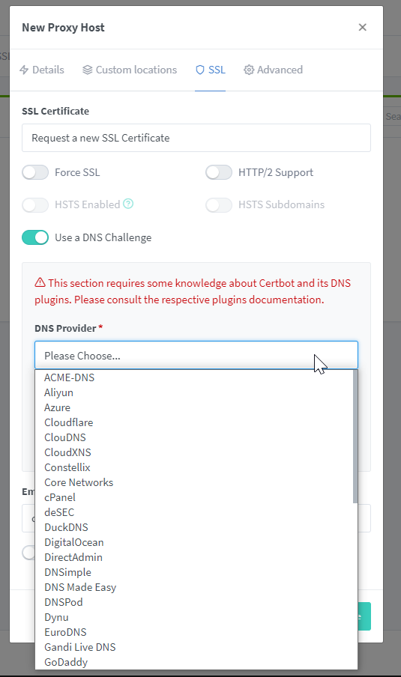Disable the Use a DNS Challenge toggle
Screen dimensions: 401x677
[35, 237]
